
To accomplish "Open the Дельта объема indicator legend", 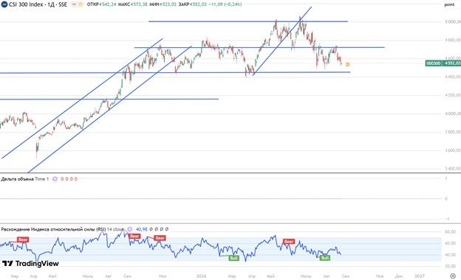I will tap(17, 179).
